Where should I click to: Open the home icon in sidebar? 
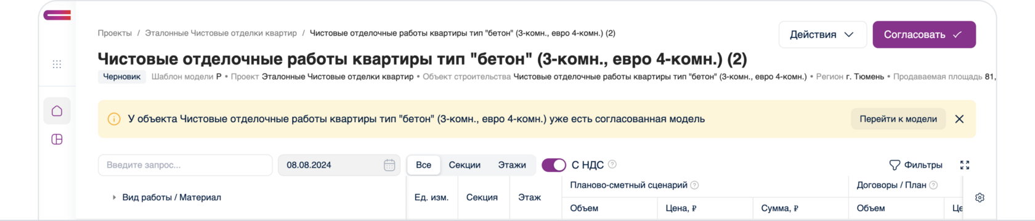click(57, 111)
